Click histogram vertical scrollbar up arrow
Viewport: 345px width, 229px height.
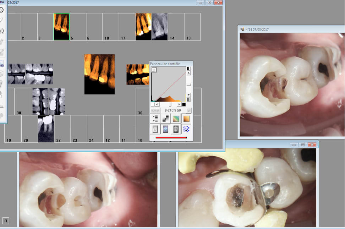pos(189,73)
